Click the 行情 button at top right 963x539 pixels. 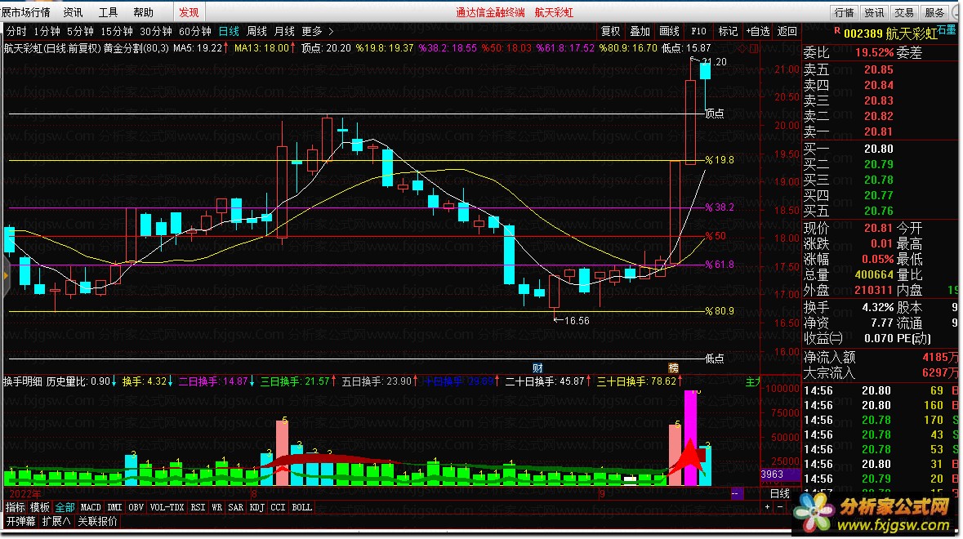pos(845,12)
